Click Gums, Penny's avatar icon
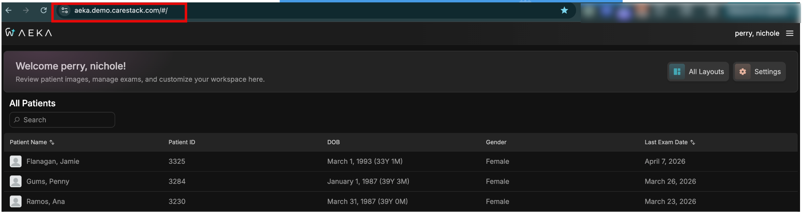The height and width of the screenshot is (213, 802). click(x=16, y=181)
